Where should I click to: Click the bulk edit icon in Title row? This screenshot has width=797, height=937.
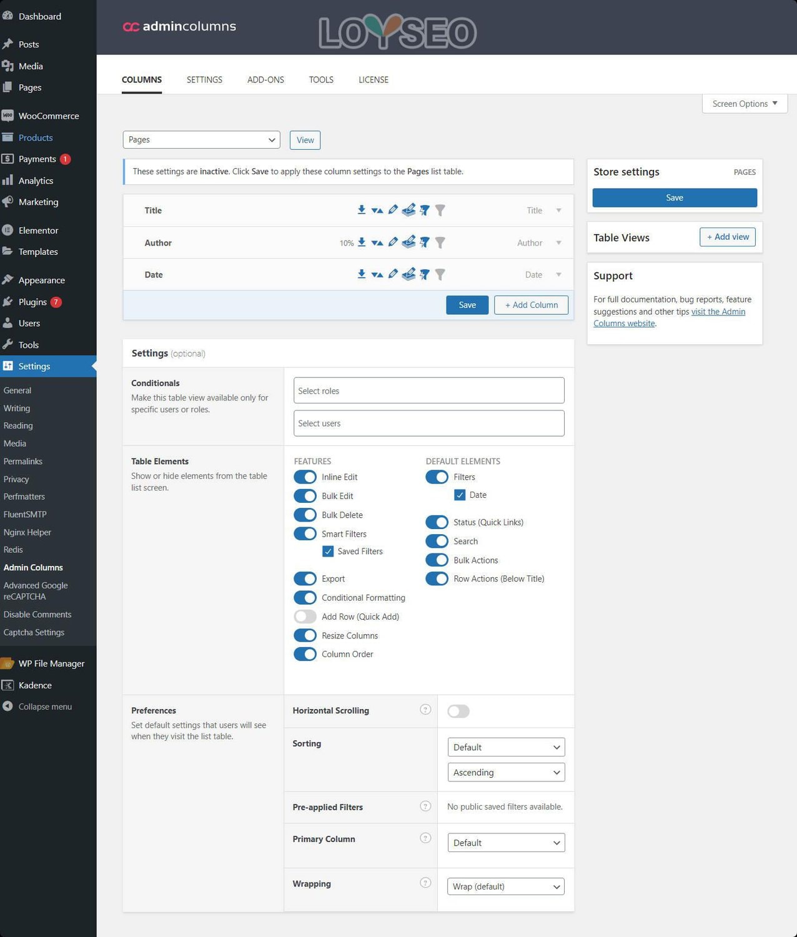coord(408,210)
